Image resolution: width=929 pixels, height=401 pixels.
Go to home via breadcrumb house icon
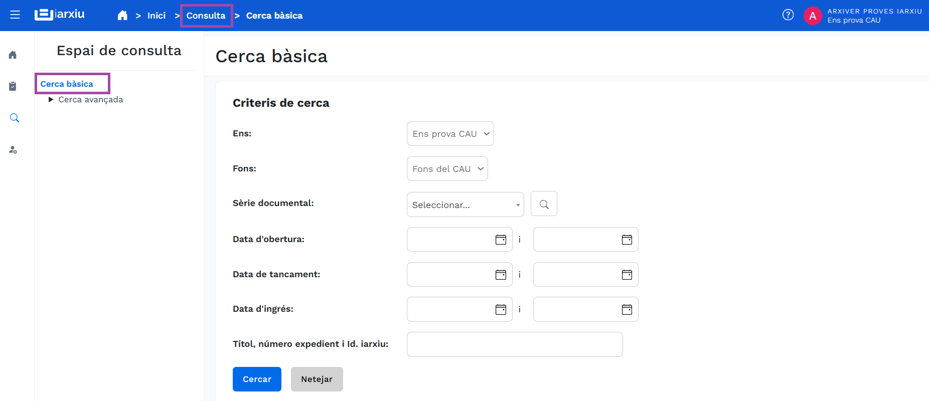pyautogui.click(x=122, y=16)
